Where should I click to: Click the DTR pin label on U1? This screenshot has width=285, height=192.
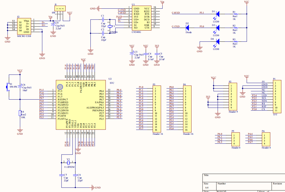pos(147,17)
